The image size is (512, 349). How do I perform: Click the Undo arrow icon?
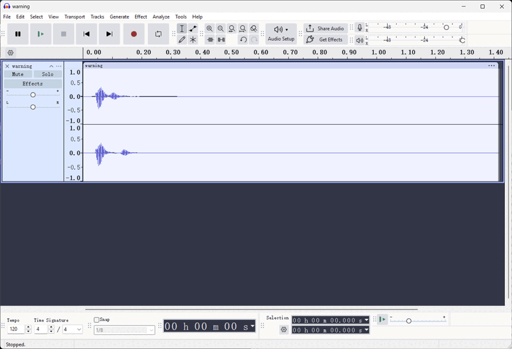click(x=243, y=40)
